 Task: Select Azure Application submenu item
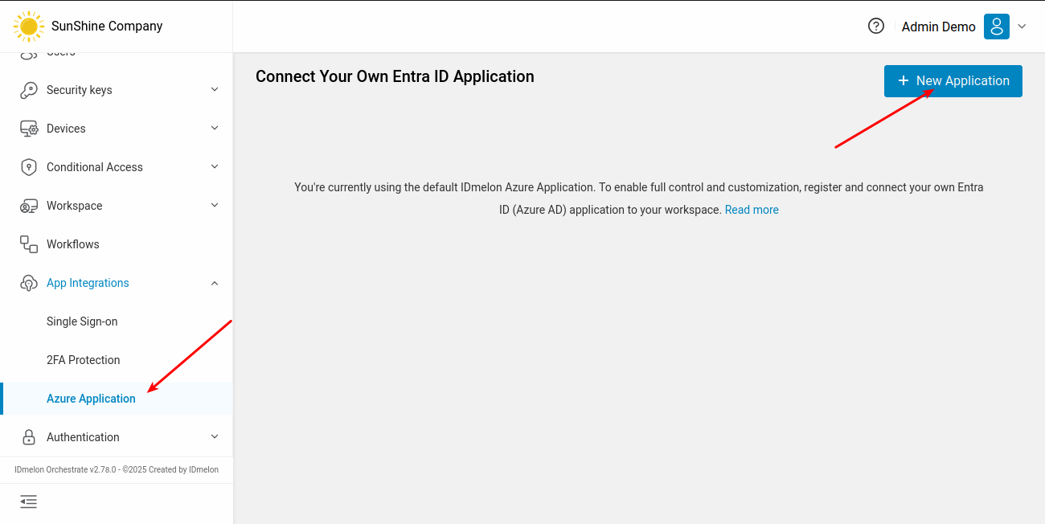91,399
